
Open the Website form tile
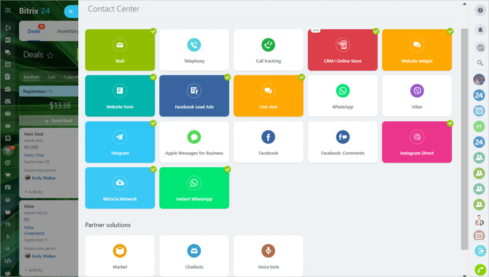tap(120, 96)
